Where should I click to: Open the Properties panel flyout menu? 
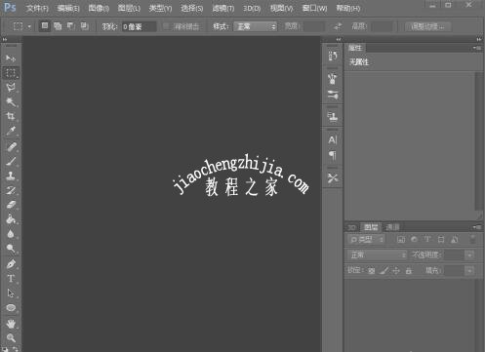click(x=477, y=48)
